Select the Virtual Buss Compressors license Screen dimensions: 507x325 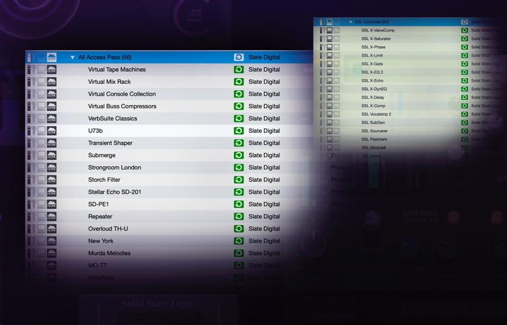(122, 106)
